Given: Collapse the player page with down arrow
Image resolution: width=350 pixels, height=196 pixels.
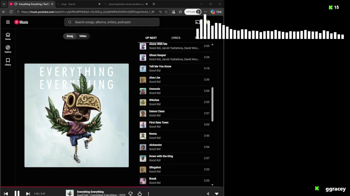Looking at the screenshot, I should point(217,194).
